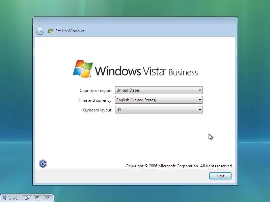Click the Windows flag icon beside Set Up Windows
Image resolution: width=270 pixels, height=202 pixels.
click(x=50, y=31)
